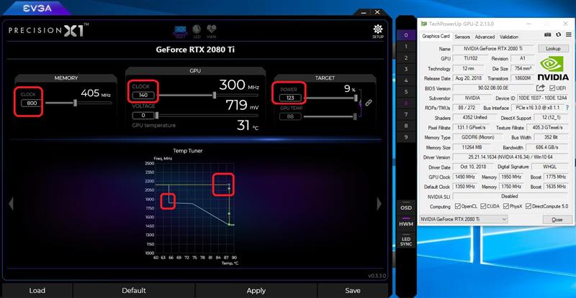The height and width of the screenshot is (298, 576).
Task: Toggle the LED SYNC sidebar button
Action: click(x=406, y=241)
